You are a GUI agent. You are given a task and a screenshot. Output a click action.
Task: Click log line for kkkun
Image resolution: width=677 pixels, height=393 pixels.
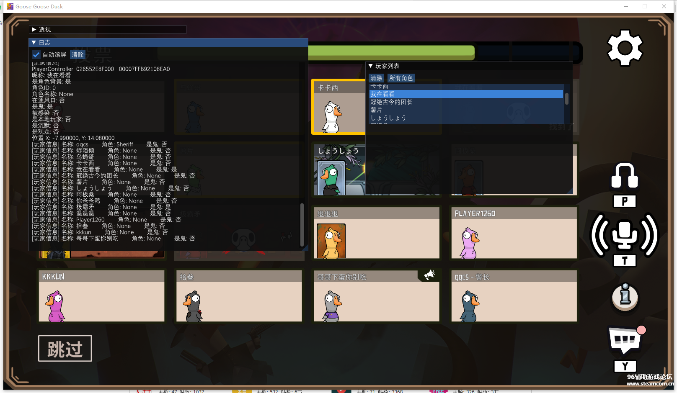[x=100, y=232]
